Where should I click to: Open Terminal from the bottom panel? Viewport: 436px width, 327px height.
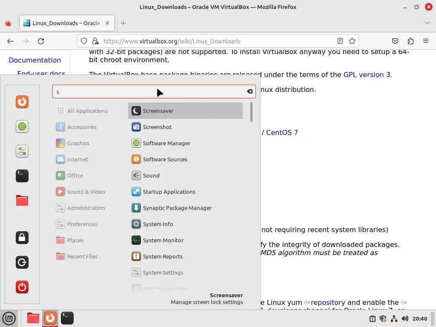(x=67, y=318)
